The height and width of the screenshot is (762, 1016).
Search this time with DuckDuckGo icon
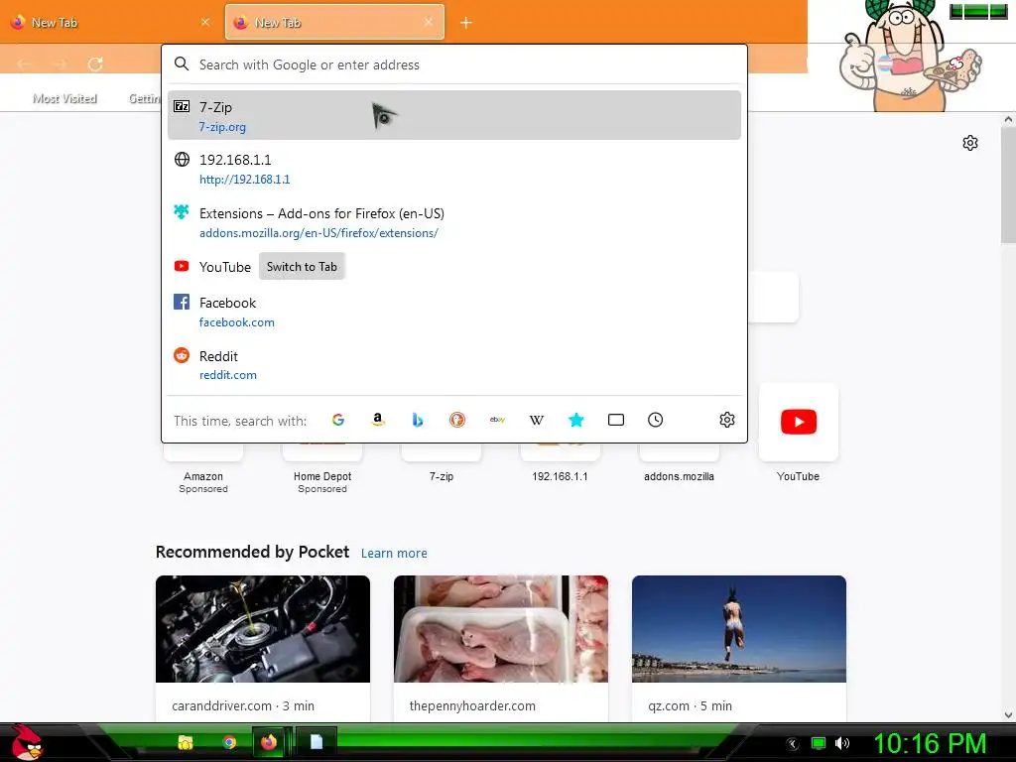tap(457, 420)
